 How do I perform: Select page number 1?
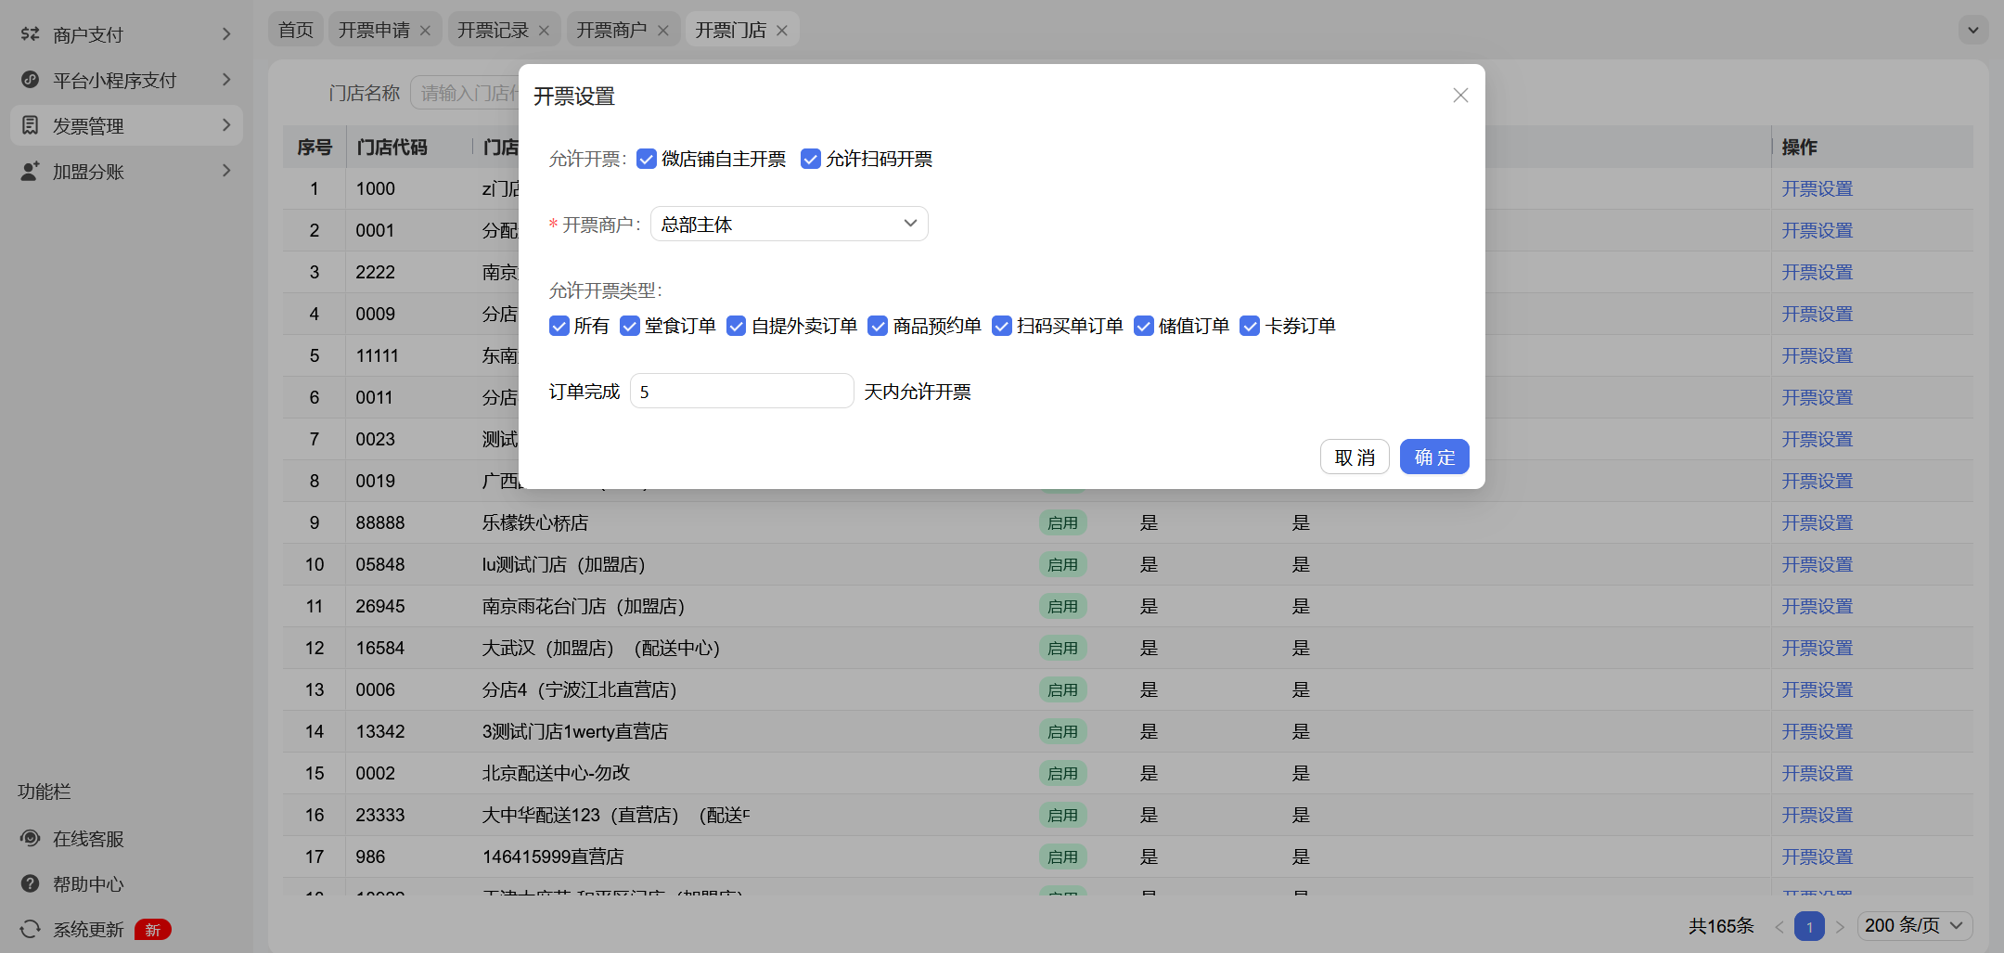(1809, 926)
